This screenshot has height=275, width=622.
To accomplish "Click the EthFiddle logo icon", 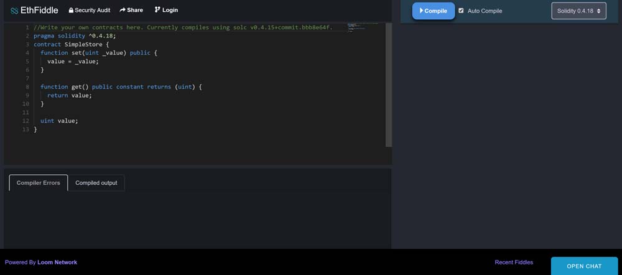I will coord(15,11).
